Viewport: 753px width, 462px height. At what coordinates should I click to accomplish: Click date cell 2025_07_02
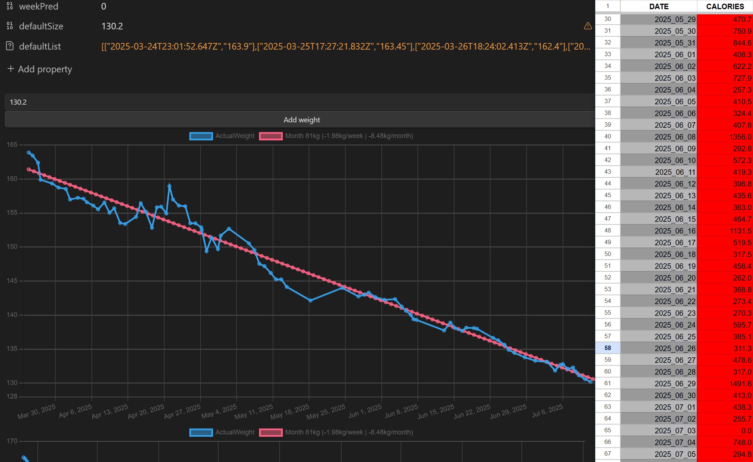click(659, 419)
